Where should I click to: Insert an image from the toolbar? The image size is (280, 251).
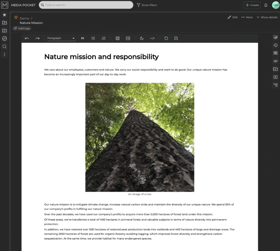(128, 38)
